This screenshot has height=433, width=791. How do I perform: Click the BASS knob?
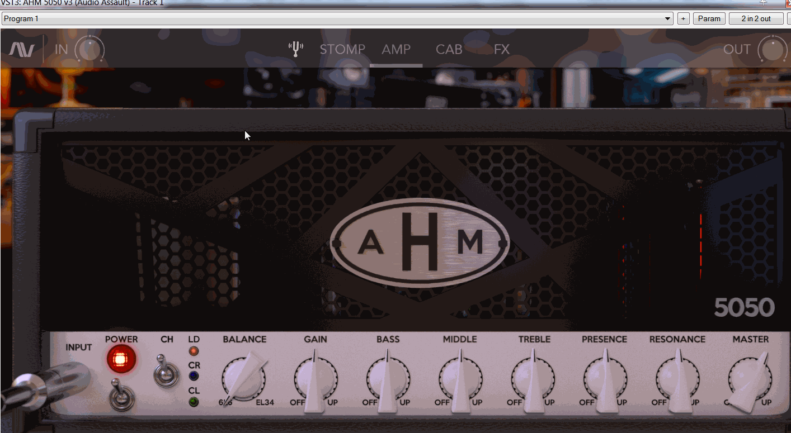tap(388, 380)
